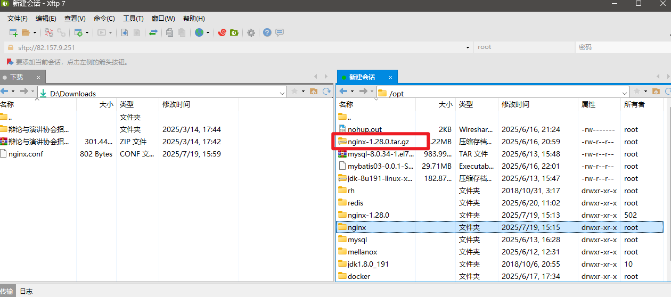The height and width of the screenshot is (297, 671).
Task: Click favorites star in remote pane
Action: [637, 92]
